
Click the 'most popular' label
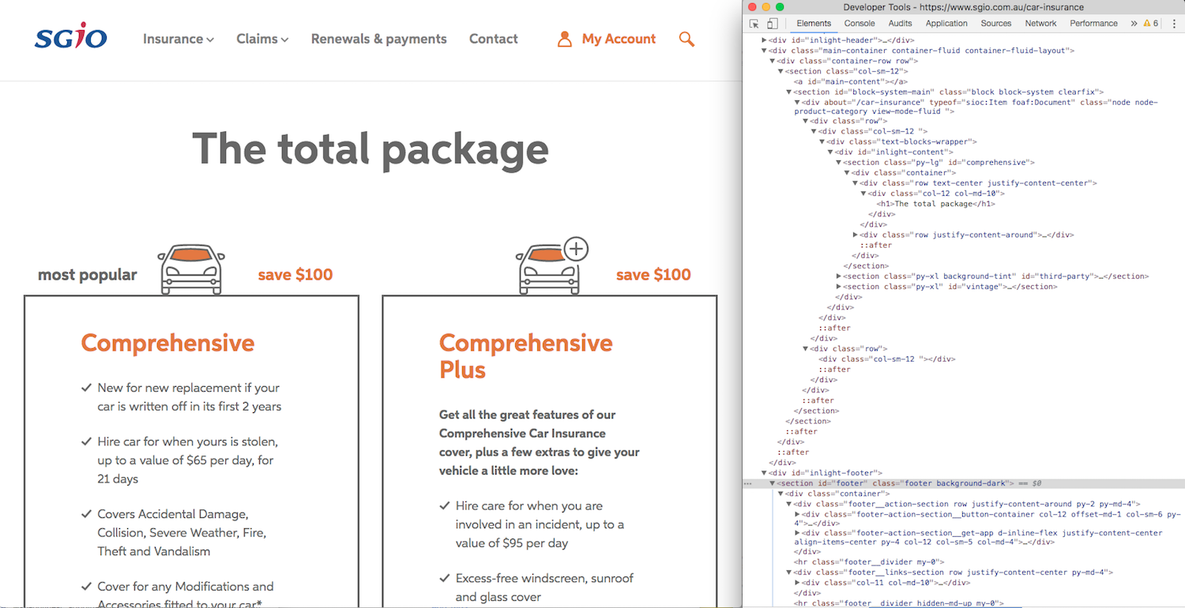(x=87, y=275)
